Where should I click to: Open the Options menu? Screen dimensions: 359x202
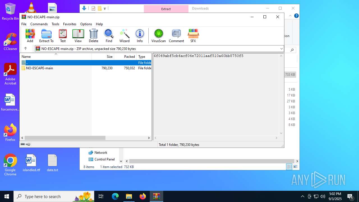pyautogui.click(x=86, y=24)
